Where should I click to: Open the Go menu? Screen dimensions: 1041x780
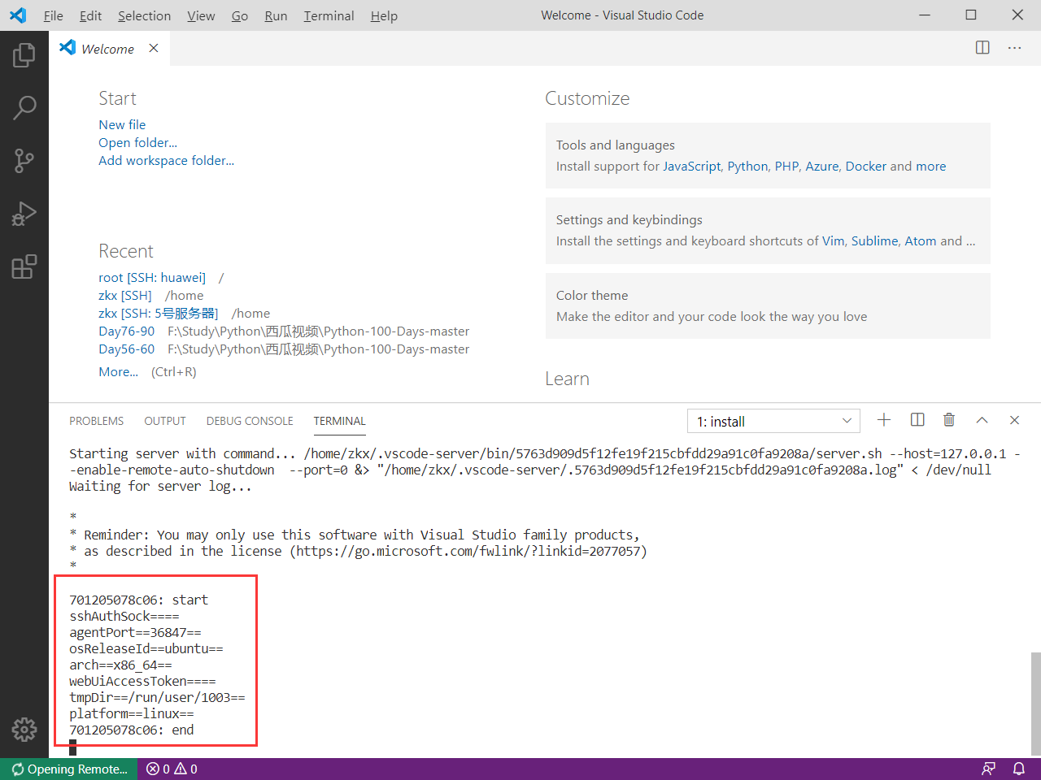point(240,15)
